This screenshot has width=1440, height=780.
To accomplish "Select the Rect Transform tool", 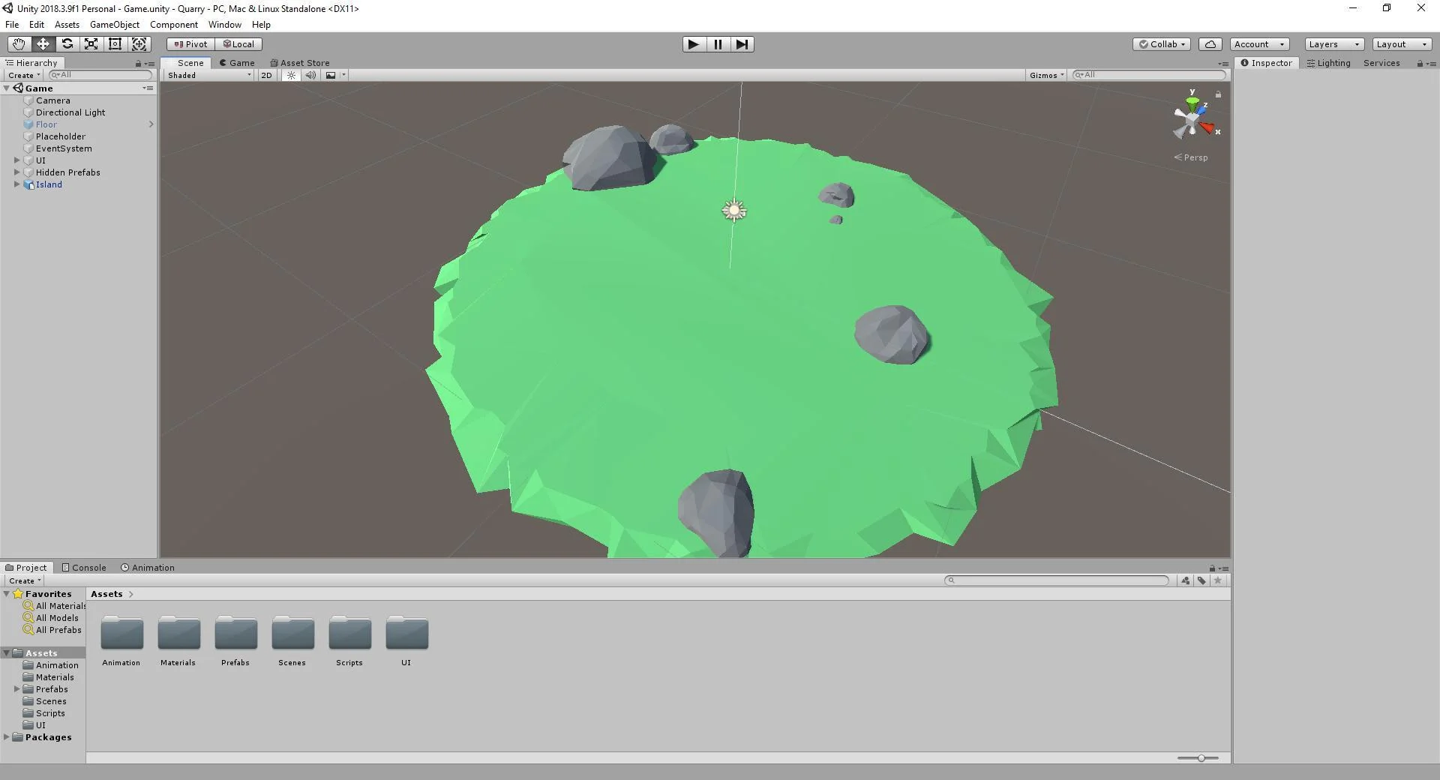I will coord(115,44).
